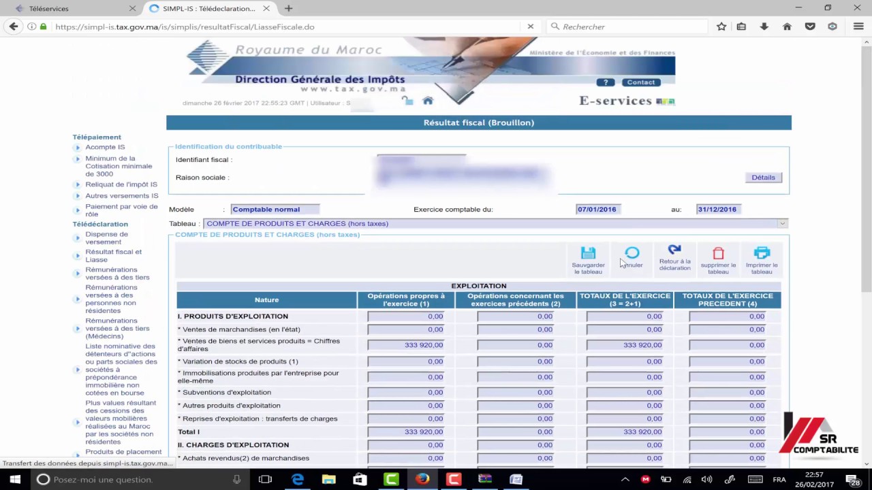Click Subventions d'exploitation column 1 field
This screenshot has width=872, height=490.
coord(405,393)
